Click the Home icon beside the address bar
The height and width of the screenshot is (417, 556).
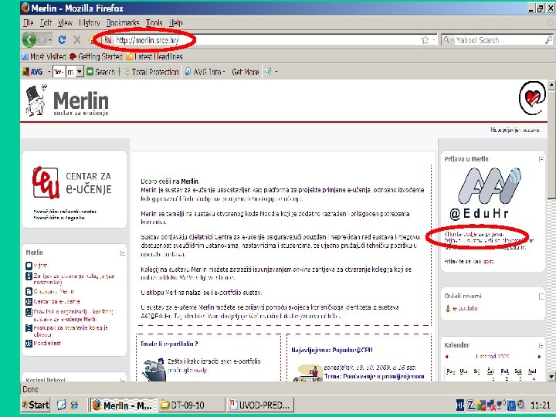91,40
